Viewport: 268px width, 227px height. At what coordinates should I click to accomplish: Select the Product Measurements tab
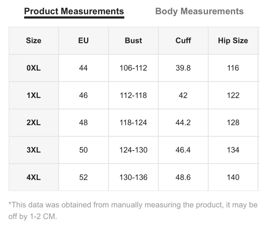click(x=74, y=12)
